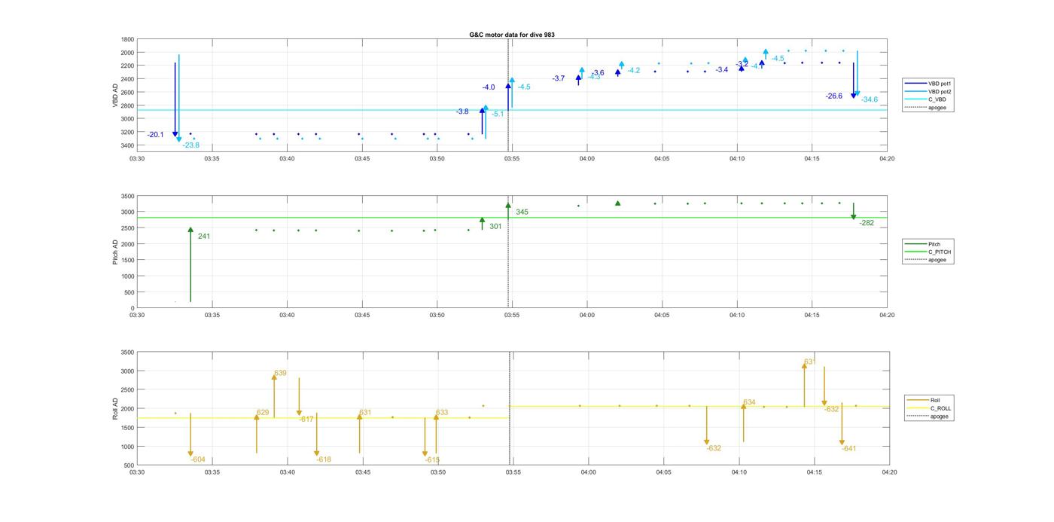Click the '-5.1' VBD data label
Image resolution: width=1054 pixels, height=522 pixels.
pyautogui.click(x=498, y=114)
